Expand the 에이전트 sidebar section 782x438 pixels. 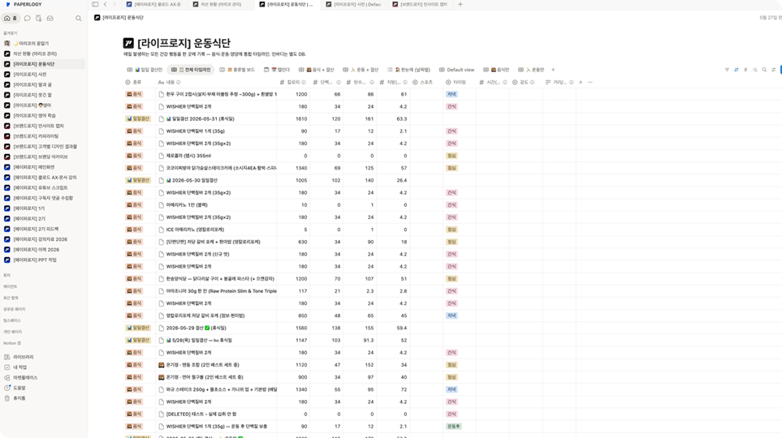[10, 286]
